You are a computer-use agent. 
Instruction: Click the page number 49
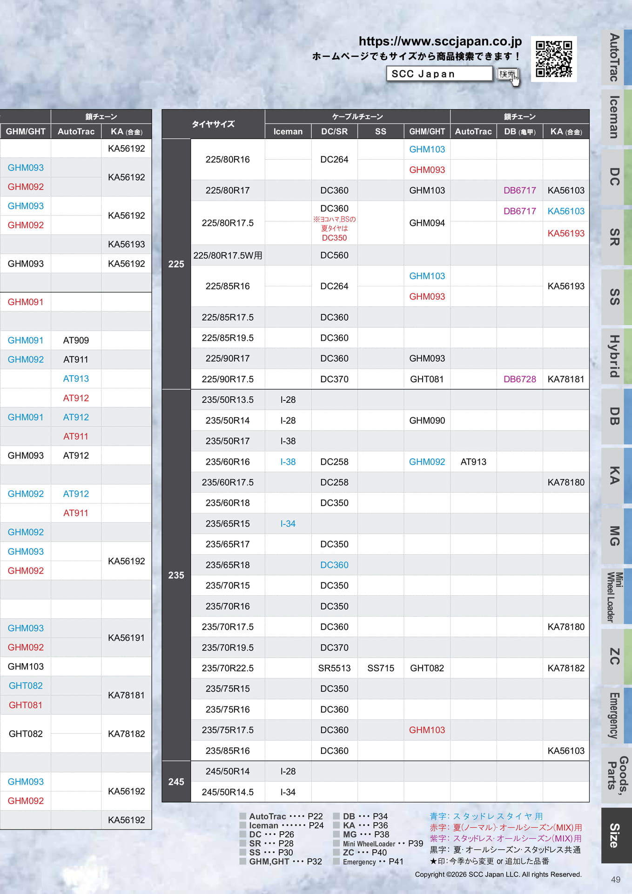click(616, 880)
